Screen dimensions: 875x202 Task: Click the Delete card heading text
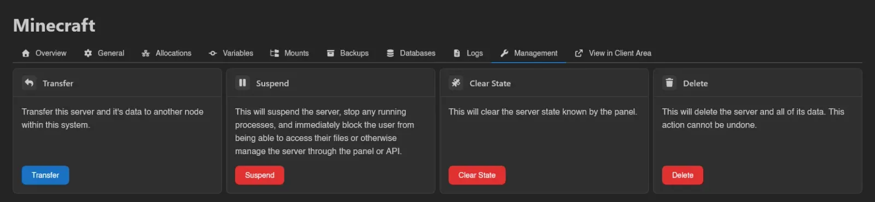696,83
